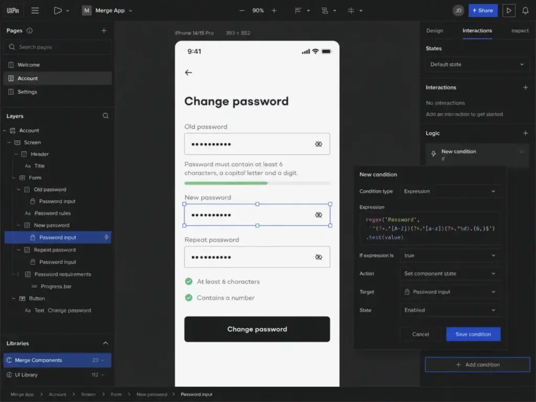536x402 pixels.
Task: Click the Pages info icon
Action: coord(30,31)
